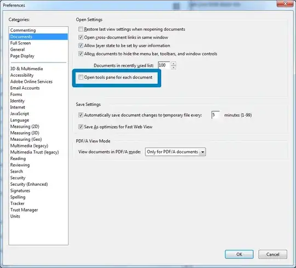Toggle Automatically save document changes checkbox
The height and width of the screenshot is (268, 296).
[x=81, y=115]
